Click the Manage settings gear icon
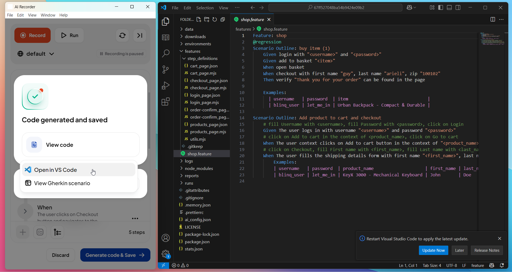This screenshot has height=272, width=512. (166, 254)
